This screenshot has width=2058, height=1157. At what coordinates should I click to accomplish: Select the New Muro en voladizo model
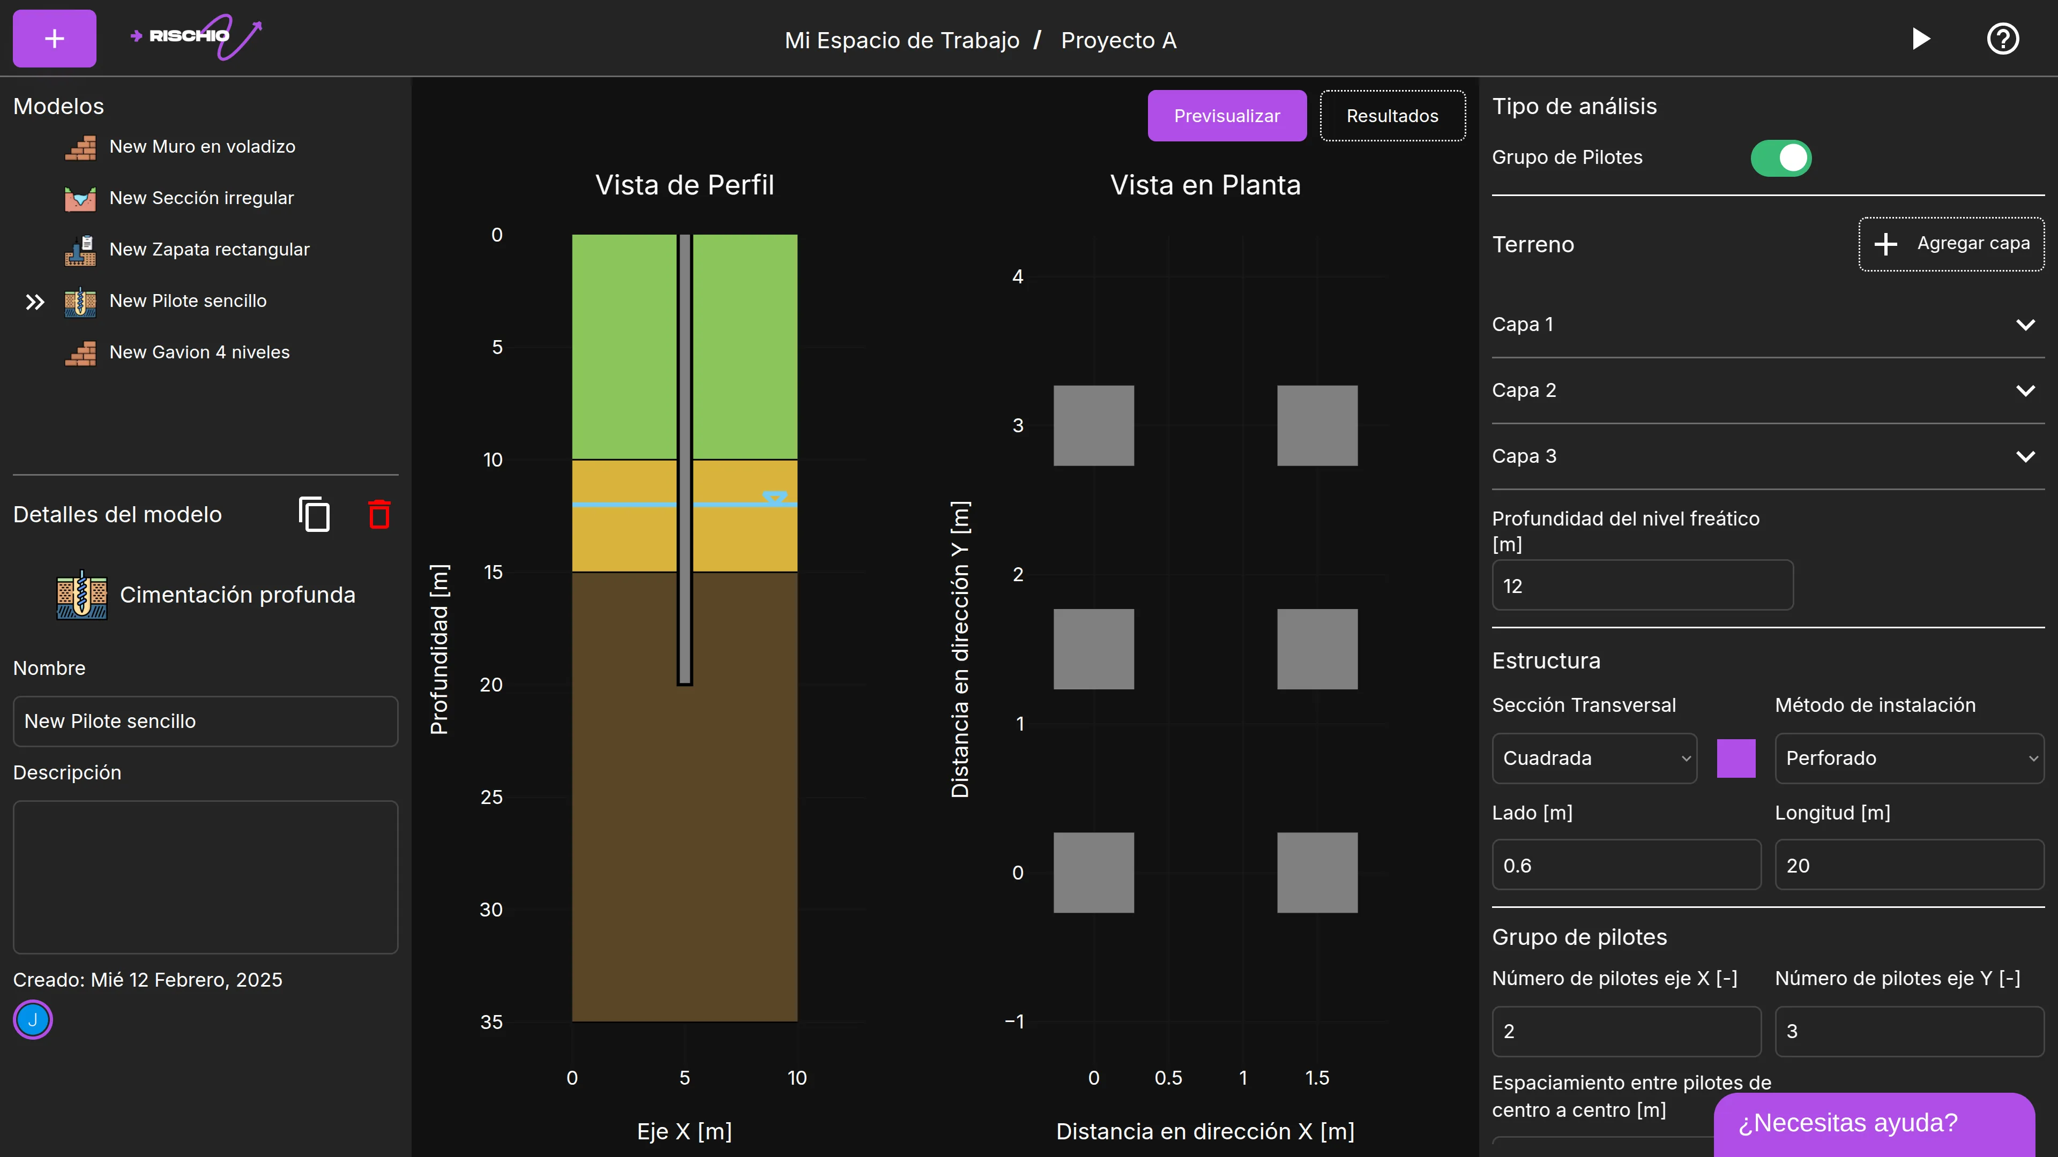click(x=202, y=147)
